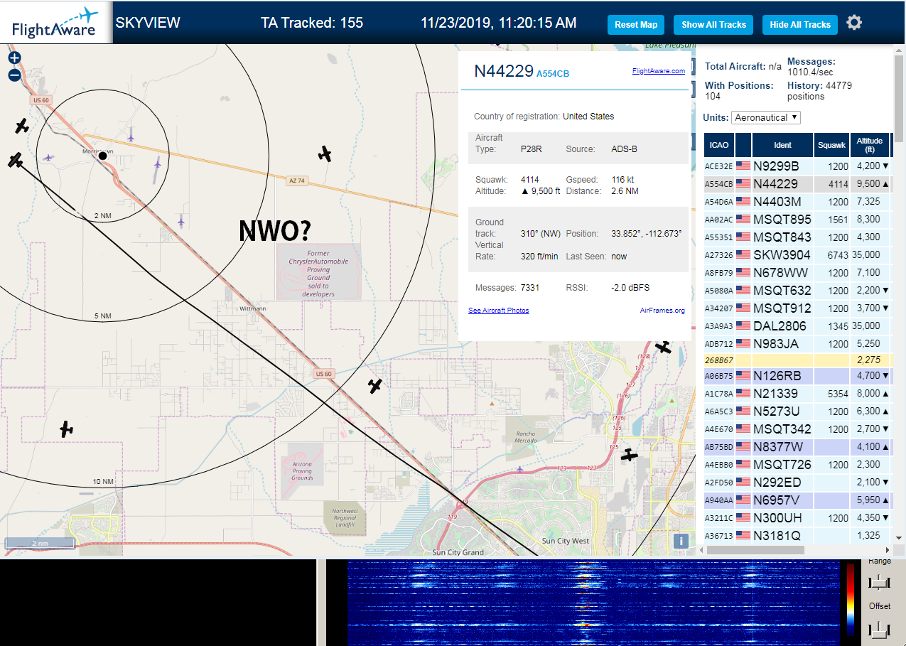Click the RF waterfall spectrum display
This screenshot has width=906, height=646.
pyautogui.click(x=592, y=603)
